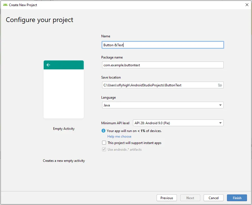The height and width of the screenshot is (205, 252).
Task: Click the 'Your app will run on < 1% of devices' text
Action: [x=134, y=131]
